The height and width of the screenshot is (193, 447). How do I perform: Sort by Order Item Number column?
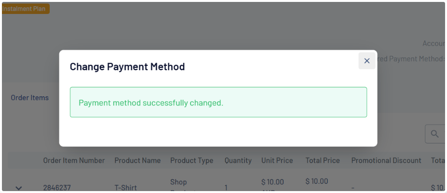74,160
